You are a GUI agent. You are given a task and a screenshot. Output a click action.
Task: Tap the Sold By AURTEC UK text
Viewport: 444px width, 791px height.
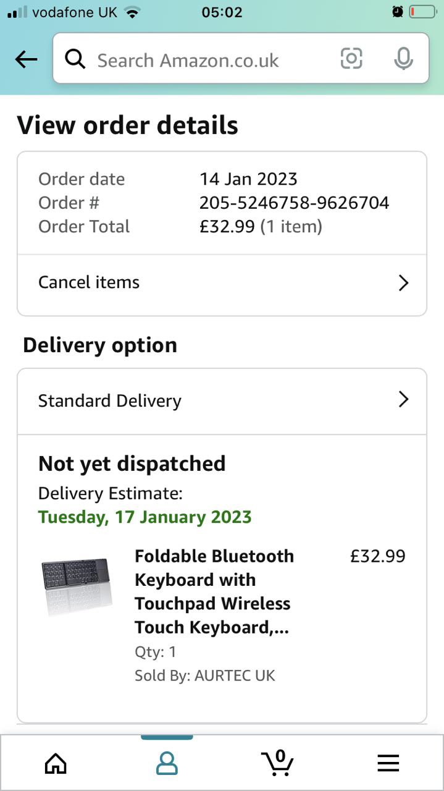(x=204, y=675)
